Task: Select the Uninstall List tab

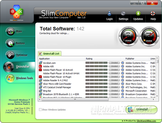Action: (x=50, y=54)
